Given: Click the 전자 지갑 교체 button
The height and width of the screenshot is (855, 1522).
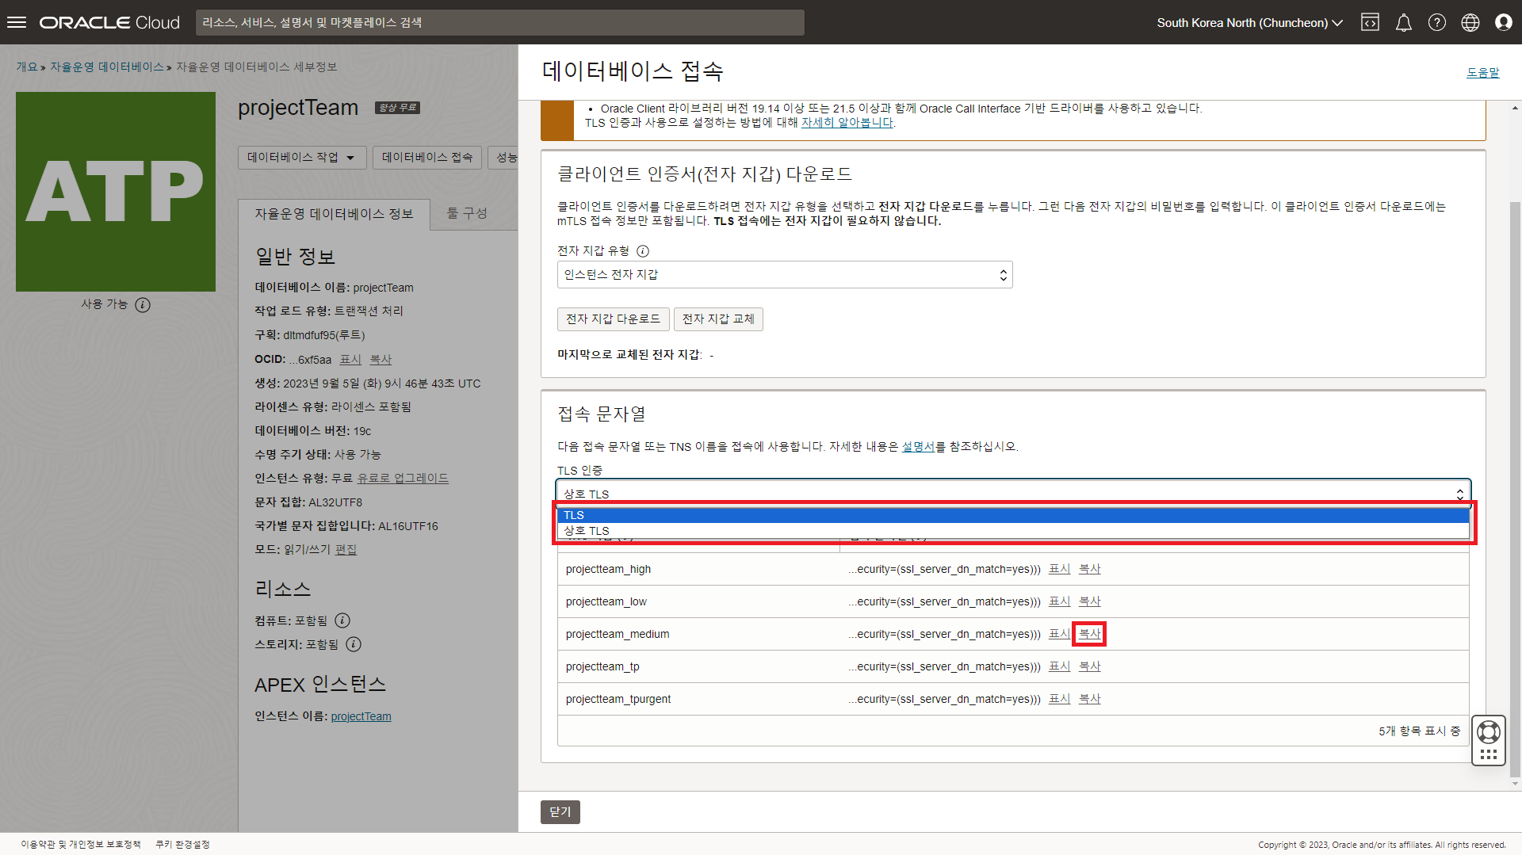Looking at the screenshot, I should pyautogui.click(x=718, y=319).
